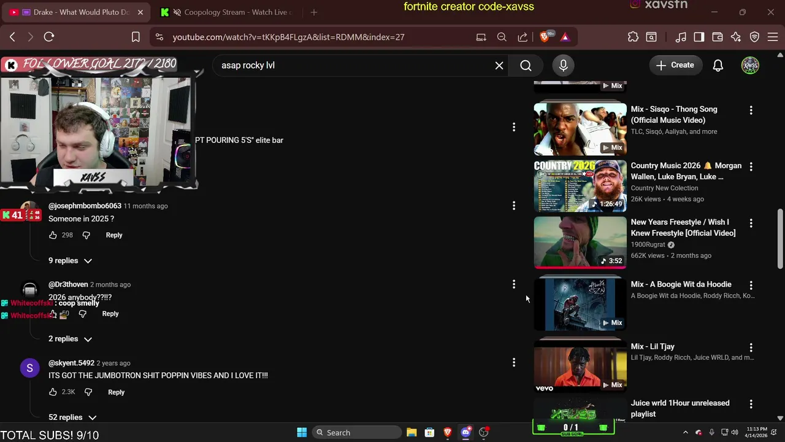Click the zoom out magnifier in the address bar
Image resolution: width=785 pixels, height=442 pixels.
pyautogui.click(x=502, y=37)
